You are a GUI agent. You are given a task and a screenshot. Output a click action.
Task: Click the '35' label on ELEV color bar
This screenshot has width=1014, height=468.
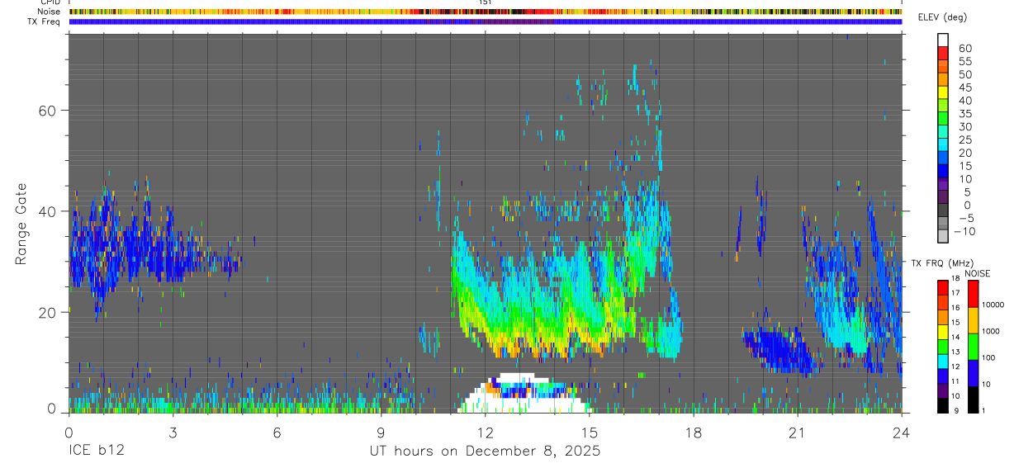pos(964,114)
